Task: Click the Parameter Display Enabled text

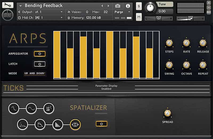Action: pyautogui.click(x=106, y=87)
